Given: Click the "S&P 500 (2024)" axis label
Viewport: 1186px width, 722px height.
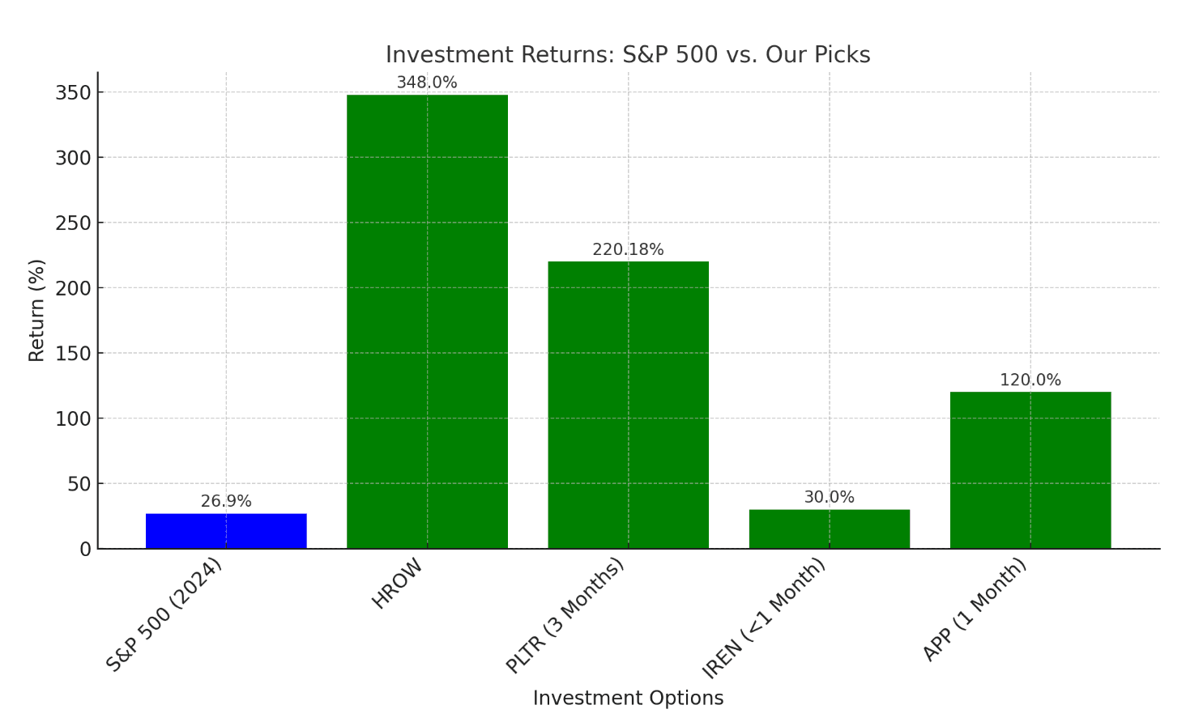Looking at the screenshot, I should [x=164, y=615].
